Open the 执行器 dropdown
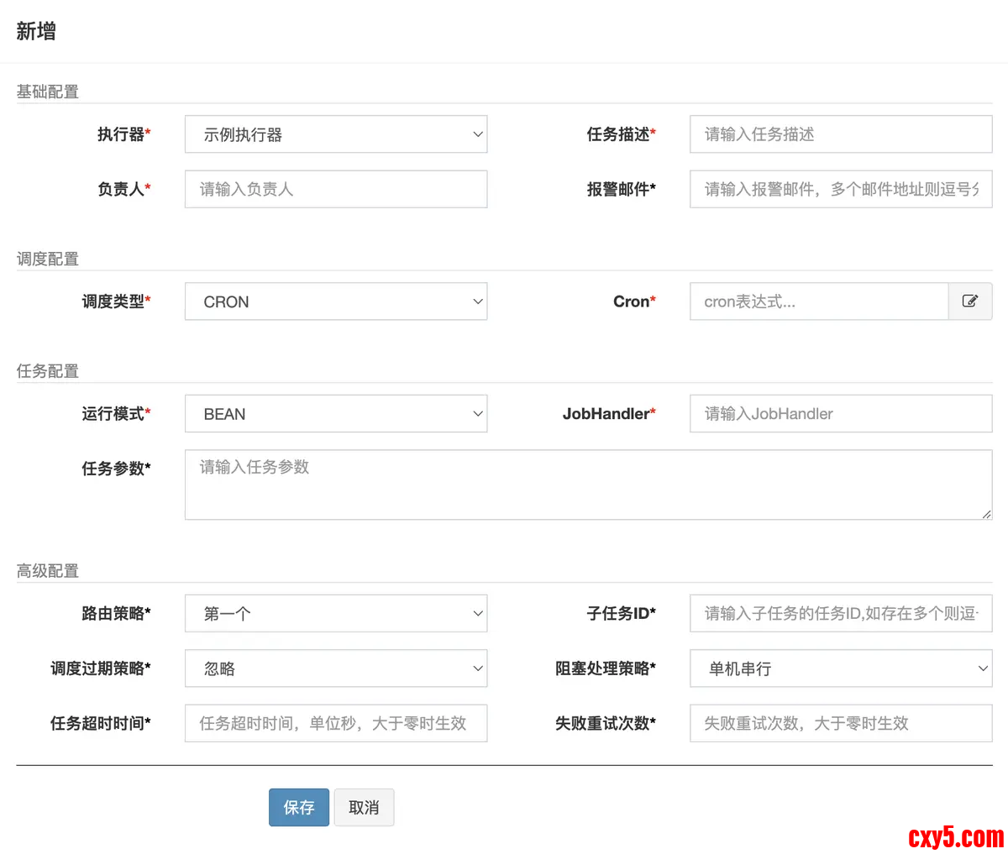Image resolution: width=1008 pixels, height=854 pixels. [x=335, y=134]
